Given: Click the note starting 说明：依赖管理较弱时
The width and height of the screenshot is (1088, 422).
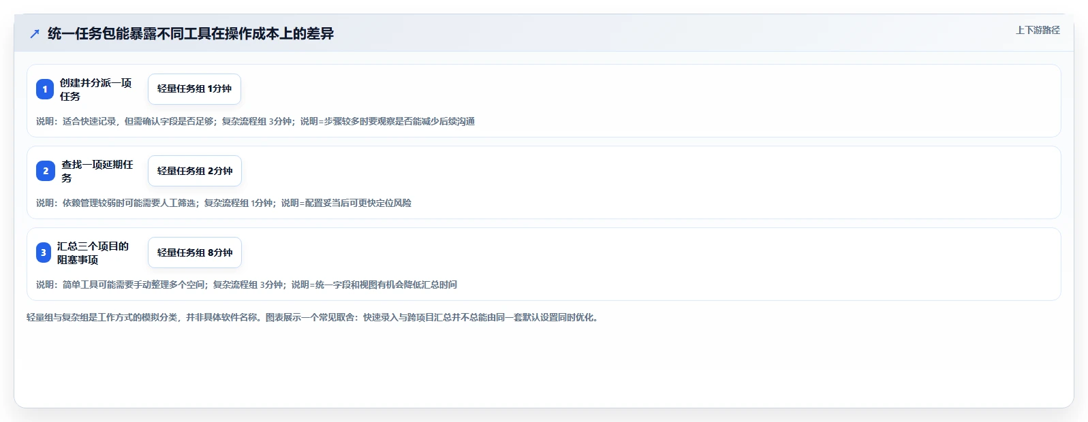Looking at the screenshot, I should (223, 203).
